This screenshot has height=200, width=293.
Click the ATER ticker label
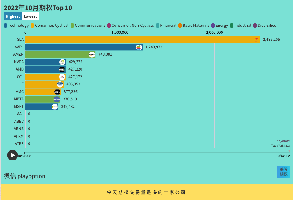tap(19, 143)
